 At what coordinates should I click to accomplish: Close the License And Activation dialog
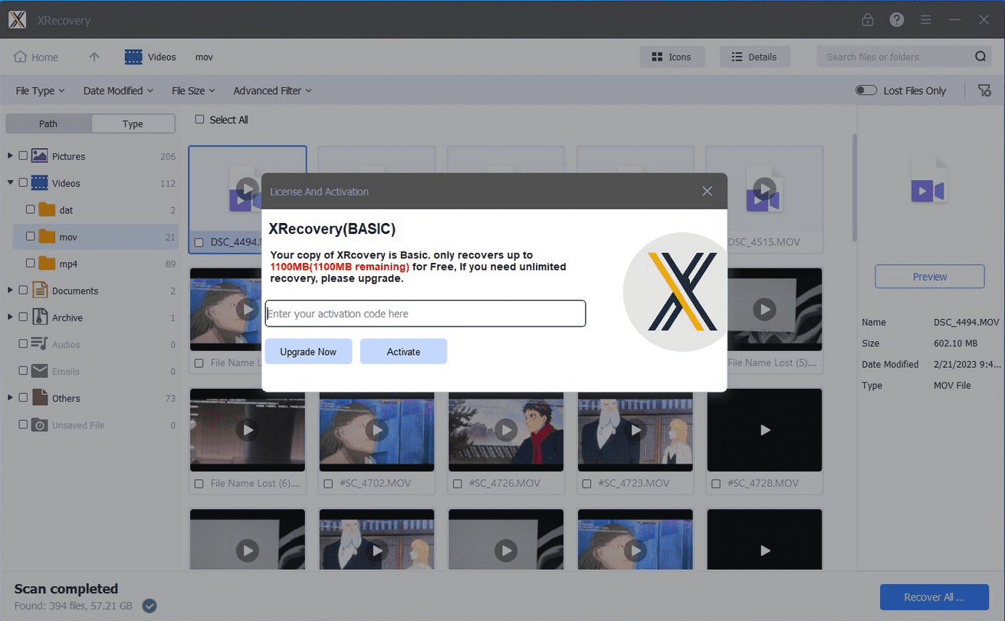coord(707,191)
